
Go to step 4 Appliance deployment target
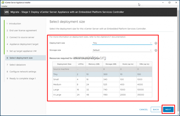click(23, 44)
